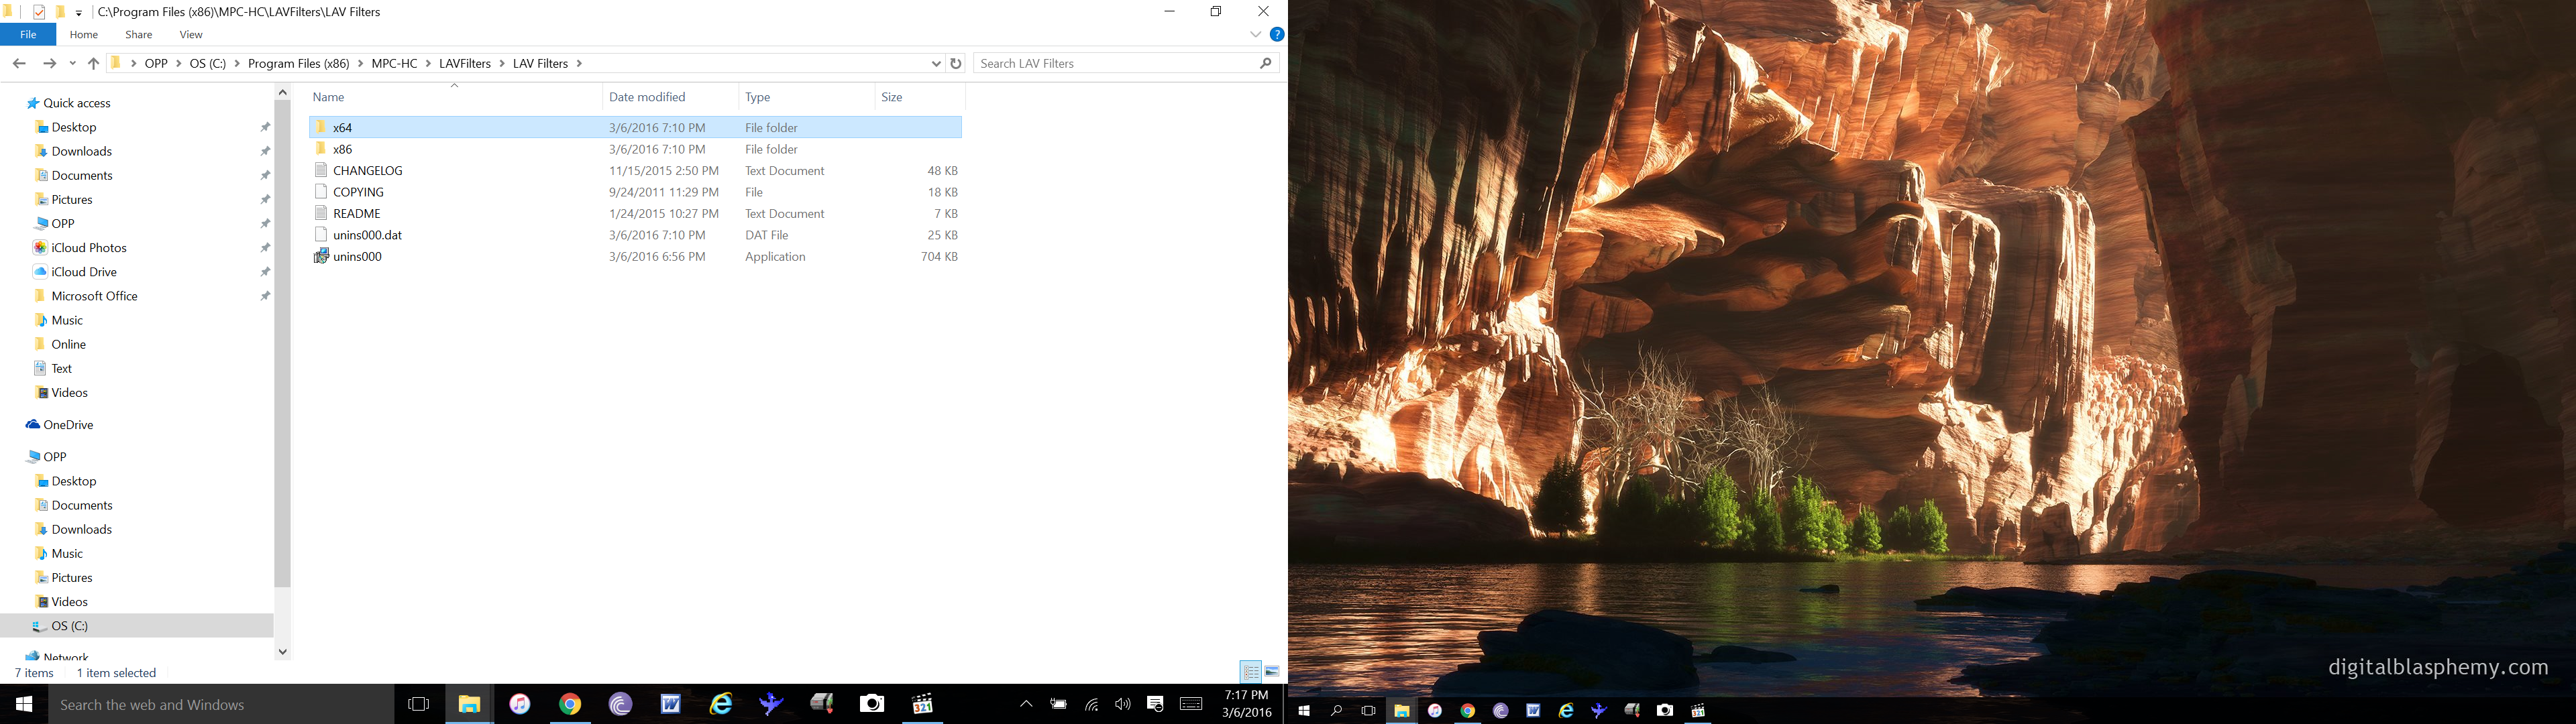The image size is (2576, 724).
Task: Open the unins000 application file
Action: (x=357, y=257)
